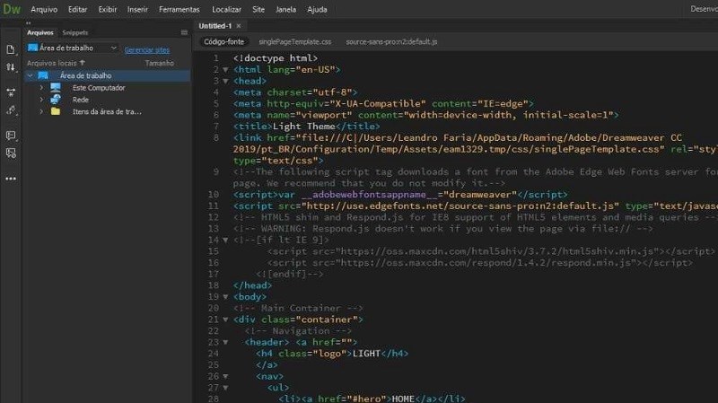Open the Customize Toolbar three-dots icon
The width and height of the screenshot is (718, 403).
(11, 179)
